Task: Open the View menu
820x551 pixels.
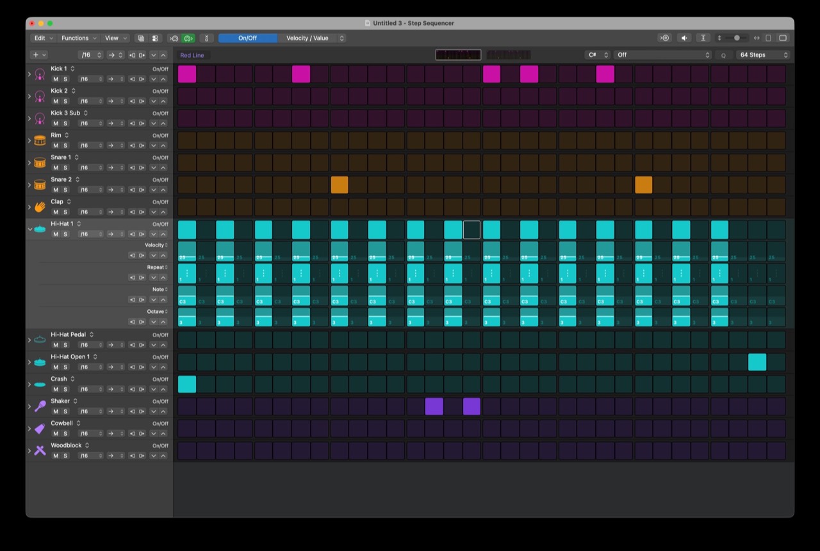Action: 115,38
